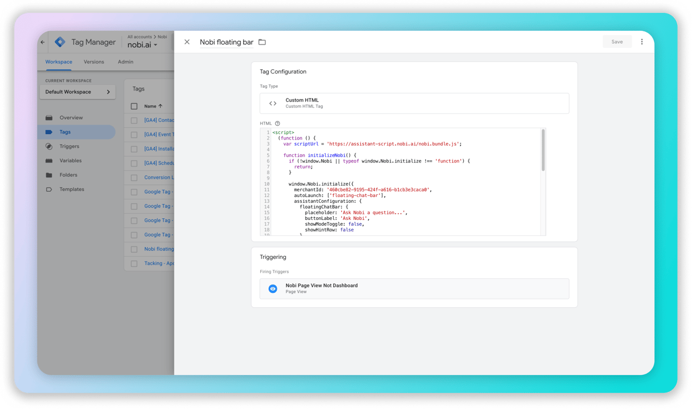692x409 pixels.
Task: Open the HTML help question mark icon
Action: (x=277, y=124)
